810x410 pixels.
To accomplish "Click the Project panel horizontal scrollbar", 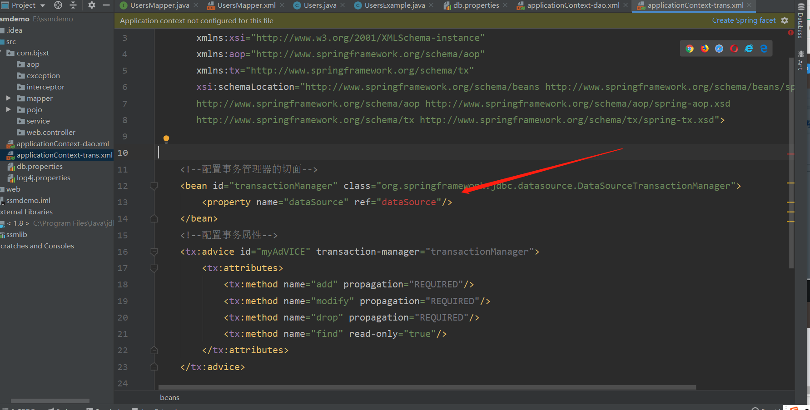I will coord(50,401).
